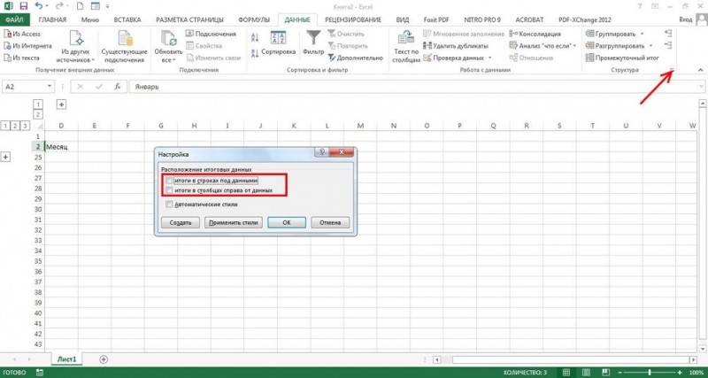Save the workbook via Quick Access icon
708x378 pixels.
(24, 7)
